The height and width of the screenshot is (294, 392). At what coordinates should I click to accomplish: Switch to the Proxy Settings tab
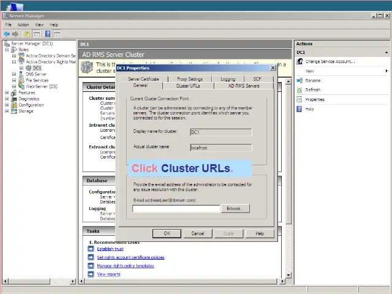point(190,79)
